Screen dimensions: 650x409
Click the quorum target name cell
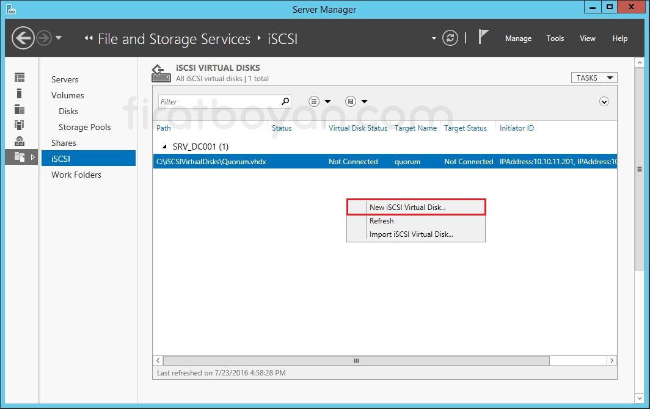(407, 162)
